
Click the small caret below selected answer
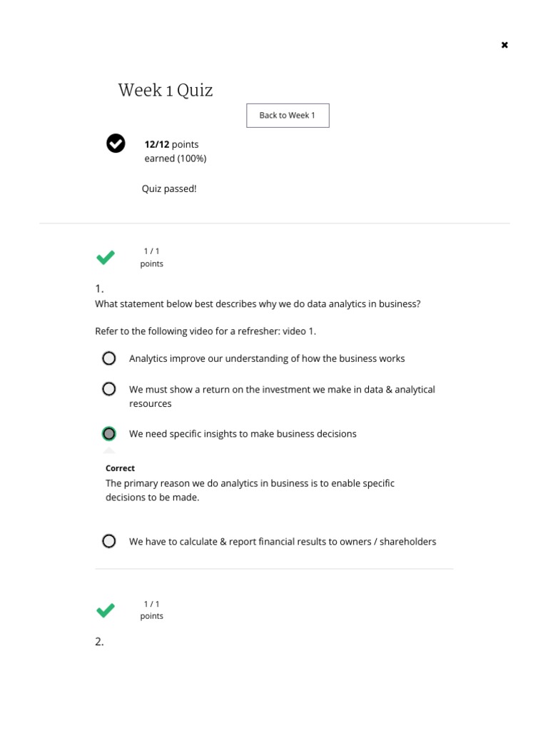(x=108, y=450)
